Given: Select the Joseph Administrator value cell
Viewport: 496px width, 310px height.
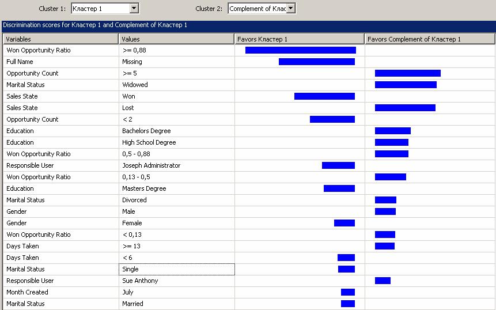Looking at the screenshot, I should [x=176, y=165].
